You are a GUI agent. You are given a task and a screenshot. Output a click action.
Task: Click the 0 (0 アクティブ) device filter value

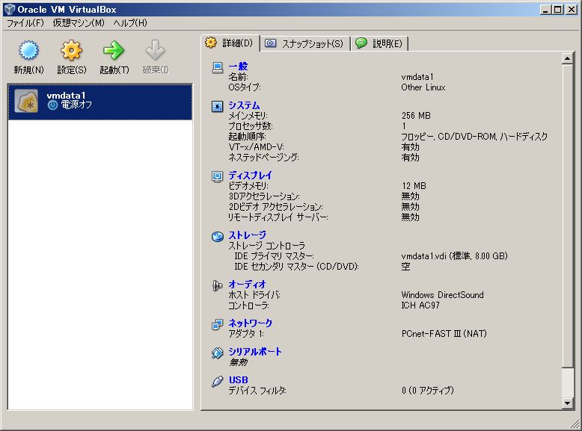coord(428,390)
